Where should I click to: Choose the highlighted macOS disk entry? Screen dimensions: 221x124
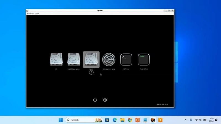tap(91, 60)
